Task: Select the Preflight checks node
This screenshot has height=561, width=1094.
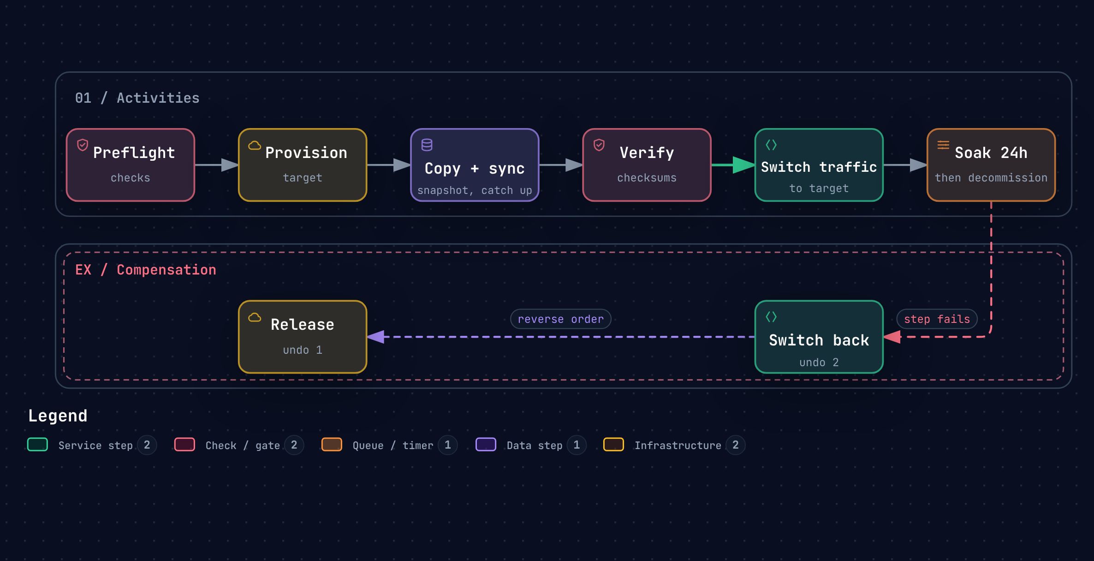Action: pos(131,165)
